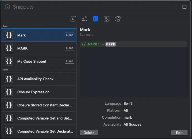Select the My Code Snippet entry
The image size is (192, 139).
pyautogui.click(x=39, y=61)
